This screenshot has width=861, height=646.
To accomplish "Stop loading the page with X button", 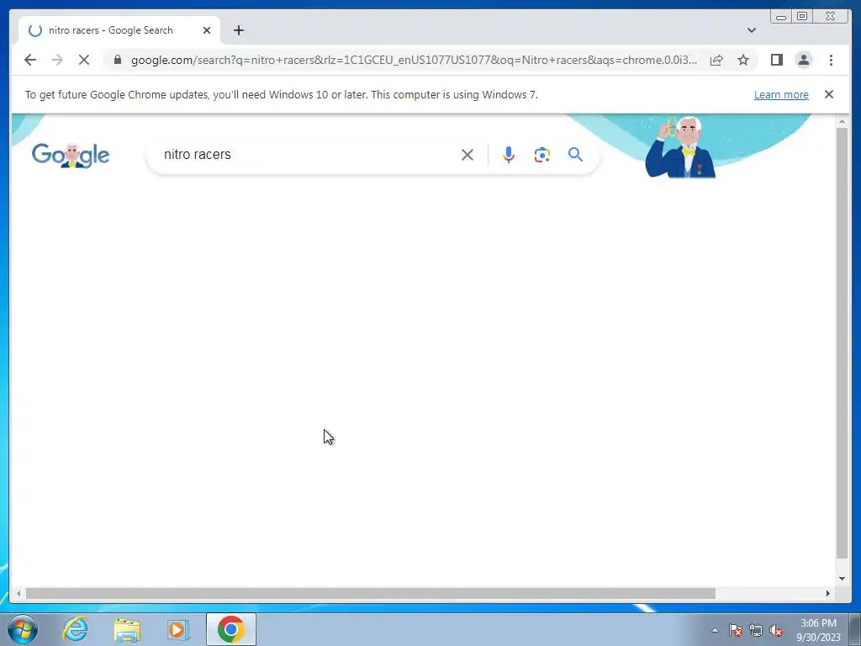I will (84, 60).
